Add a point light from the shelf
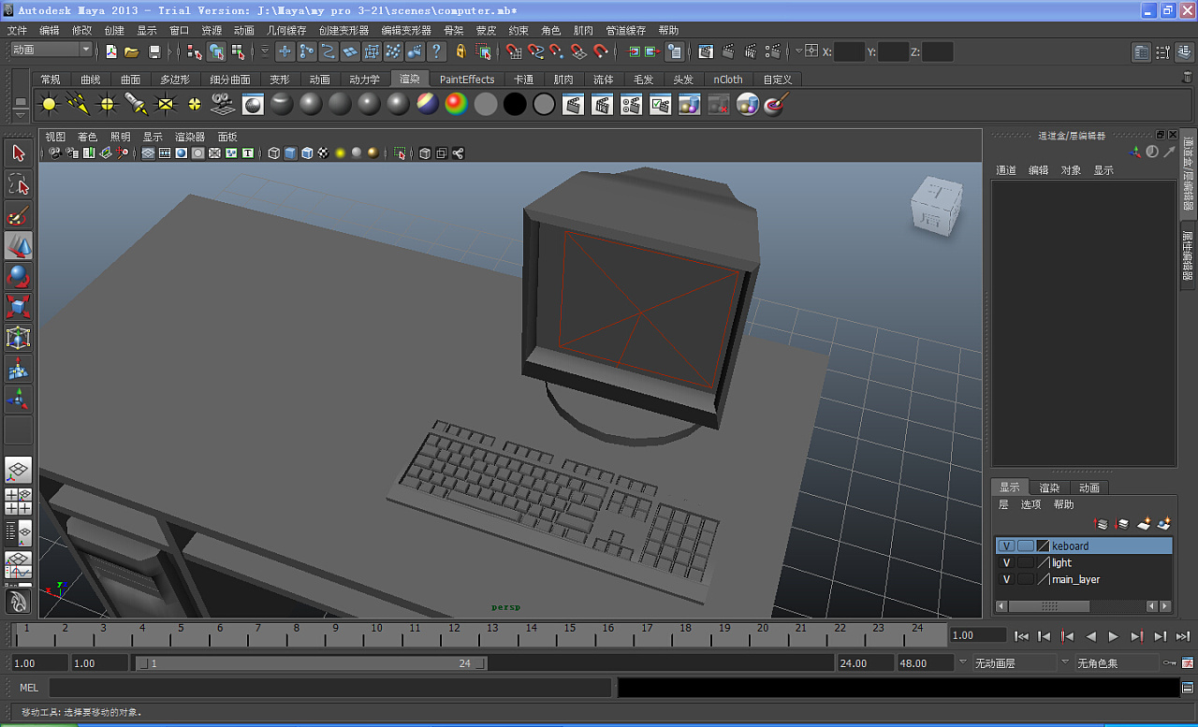The image size is (1198, 727). pos(107,104)
